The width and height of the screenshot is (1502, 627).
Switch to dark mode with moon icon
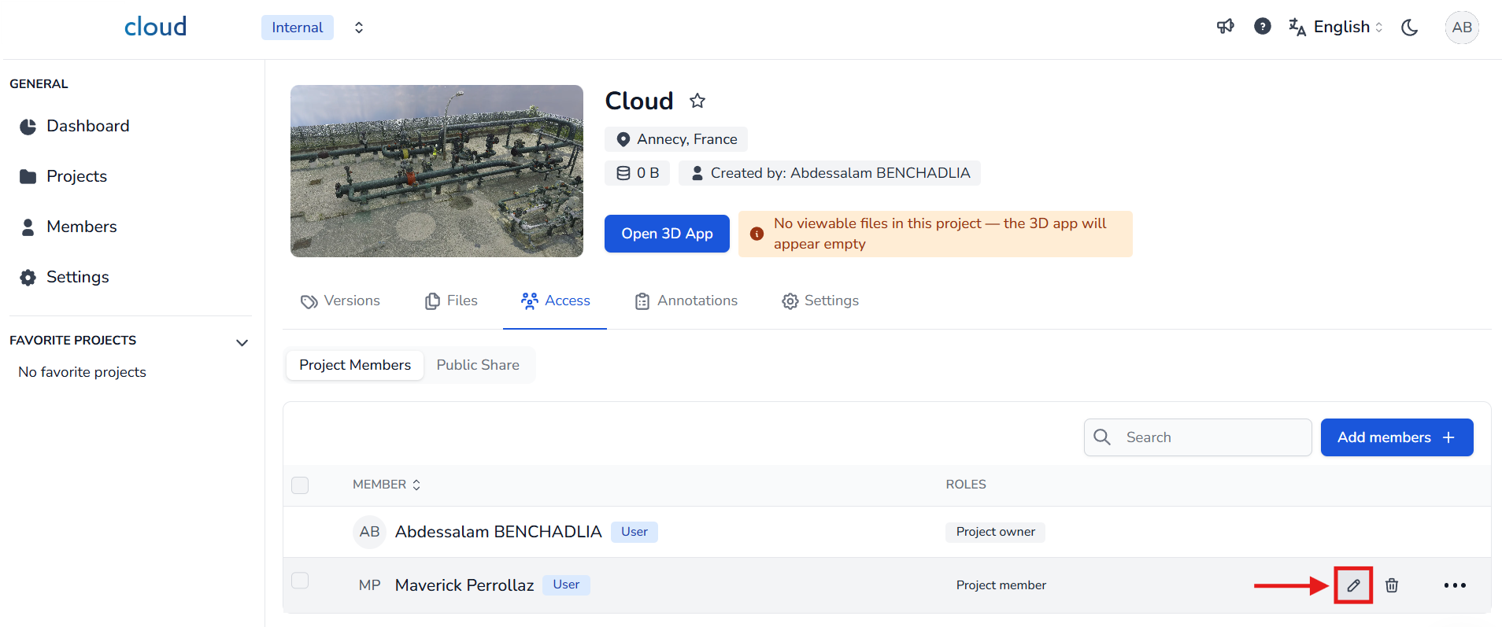pyautogui.click(x=1409, y=28)
